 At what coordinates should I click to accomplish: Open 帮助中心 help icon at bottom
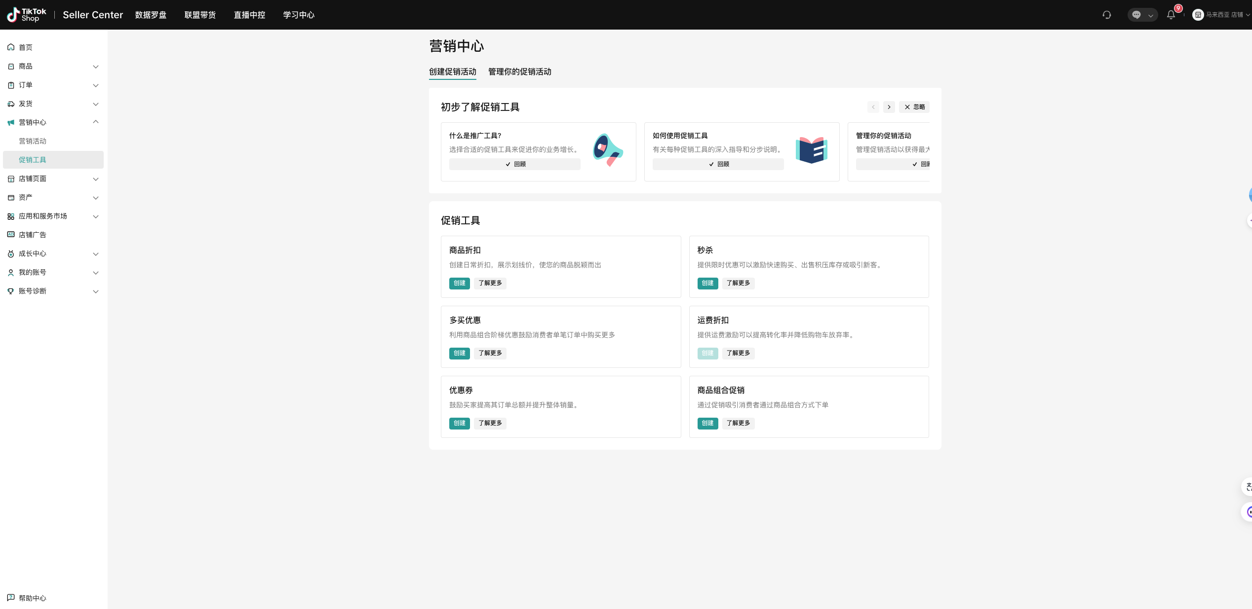(11, 598)
